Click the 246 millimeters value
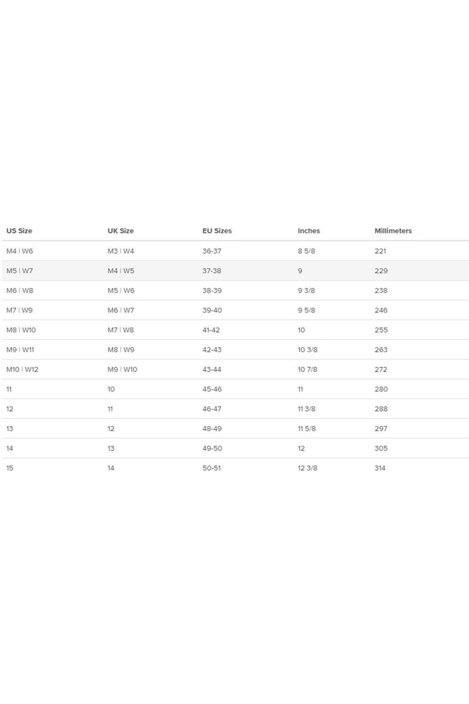This screenshot has width=469, height=704. (381, 310)
